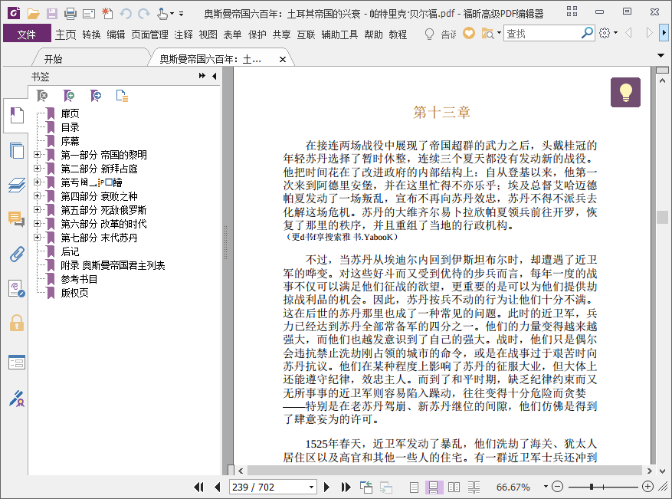
Task: Go to the first page
Action: (x=198, y=487)
